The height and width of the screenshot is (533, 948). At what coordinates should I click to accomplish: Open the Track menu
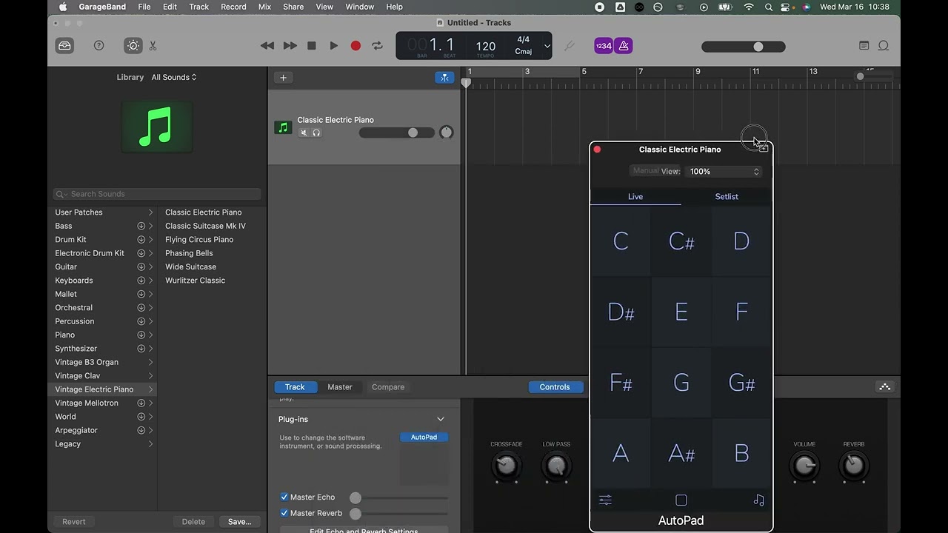point(198,7)
